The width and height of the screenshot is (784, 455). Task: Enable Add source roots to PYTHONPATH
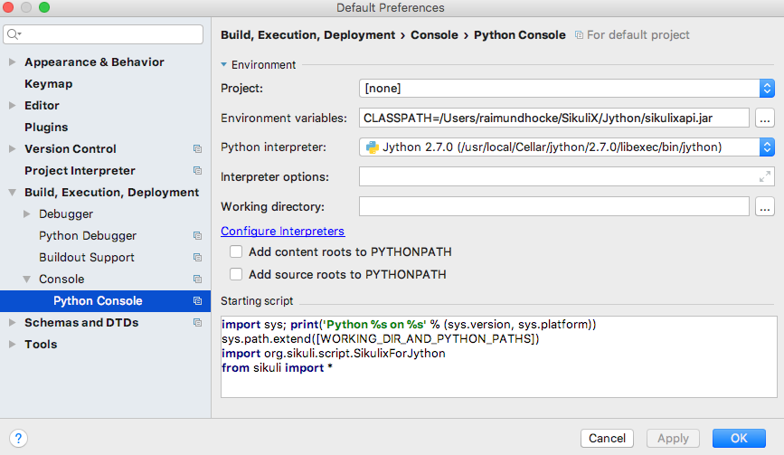[x=236, y=274]
